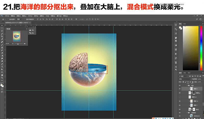The height and width of the screenshot is (119, 204).
Task: Hide 图层 13 using its eye icon
Action: coord(180,101)
